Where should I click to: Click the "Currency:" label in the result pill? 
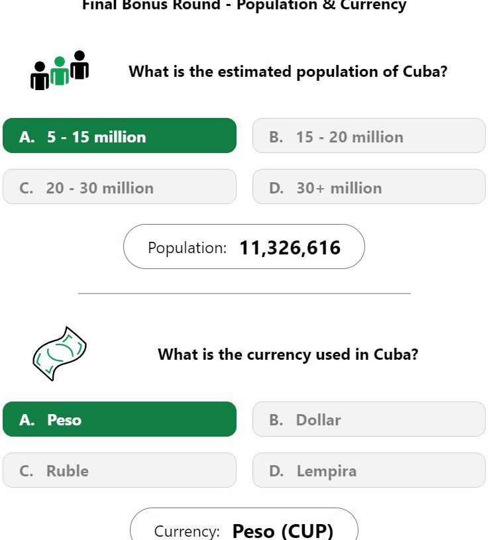tap(186, 531)
